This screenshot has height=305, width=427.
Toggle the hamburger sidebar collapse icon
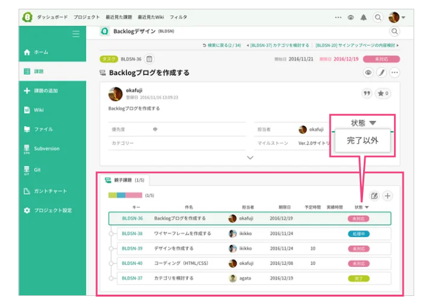(76, 34)
